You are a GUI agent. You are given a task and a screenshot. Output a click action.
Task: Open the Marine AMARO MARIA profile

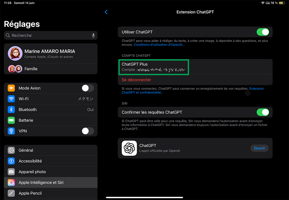pos(51,54)
